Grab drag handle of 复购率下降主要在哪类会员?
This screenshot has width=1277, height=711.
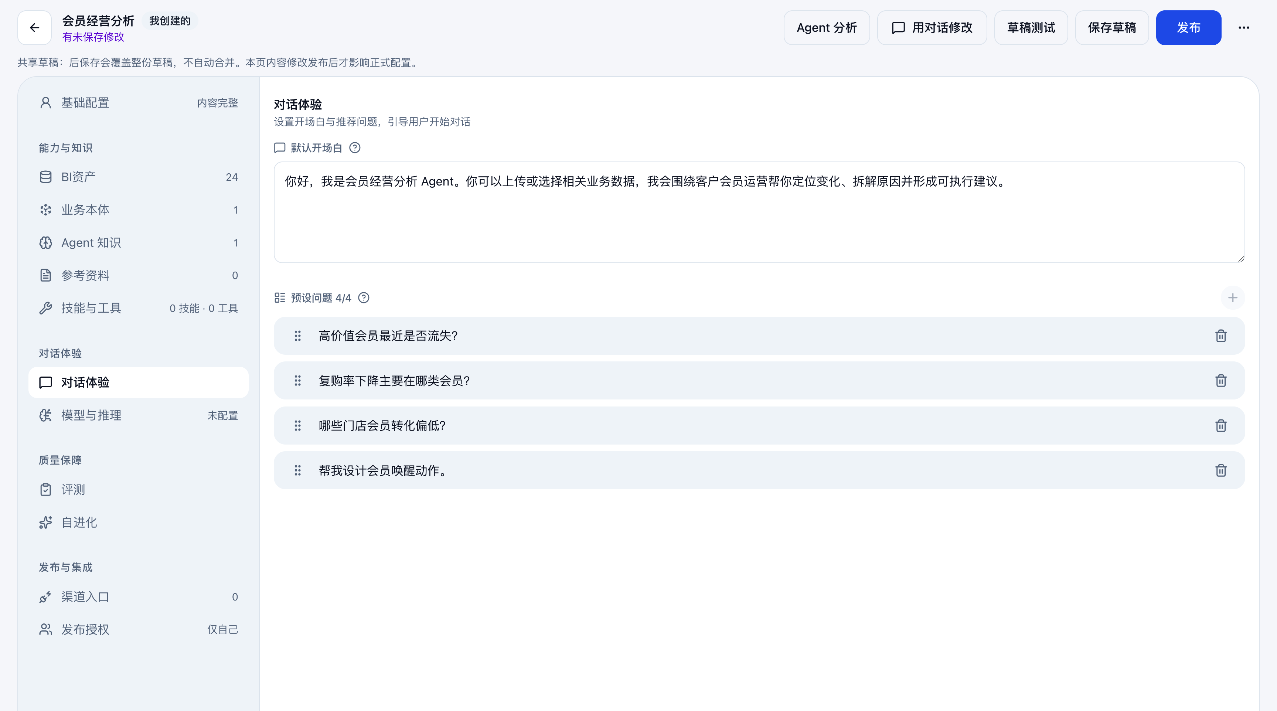pos(297,381)
